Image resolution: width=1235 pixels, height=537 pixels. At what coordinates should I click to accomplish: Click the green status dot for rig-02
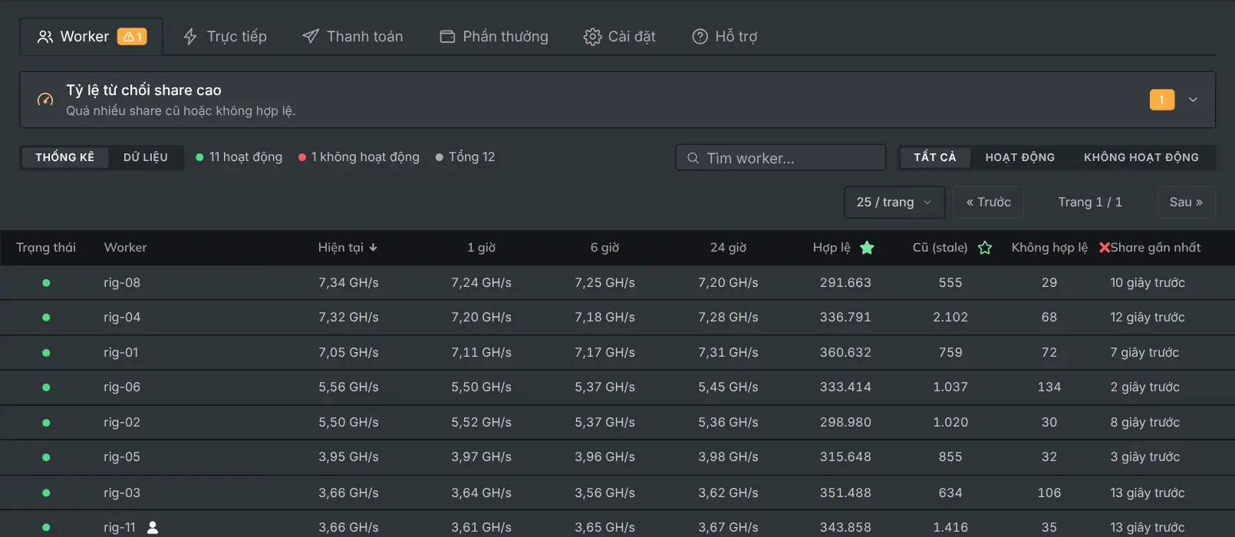(x=46, y=423)
